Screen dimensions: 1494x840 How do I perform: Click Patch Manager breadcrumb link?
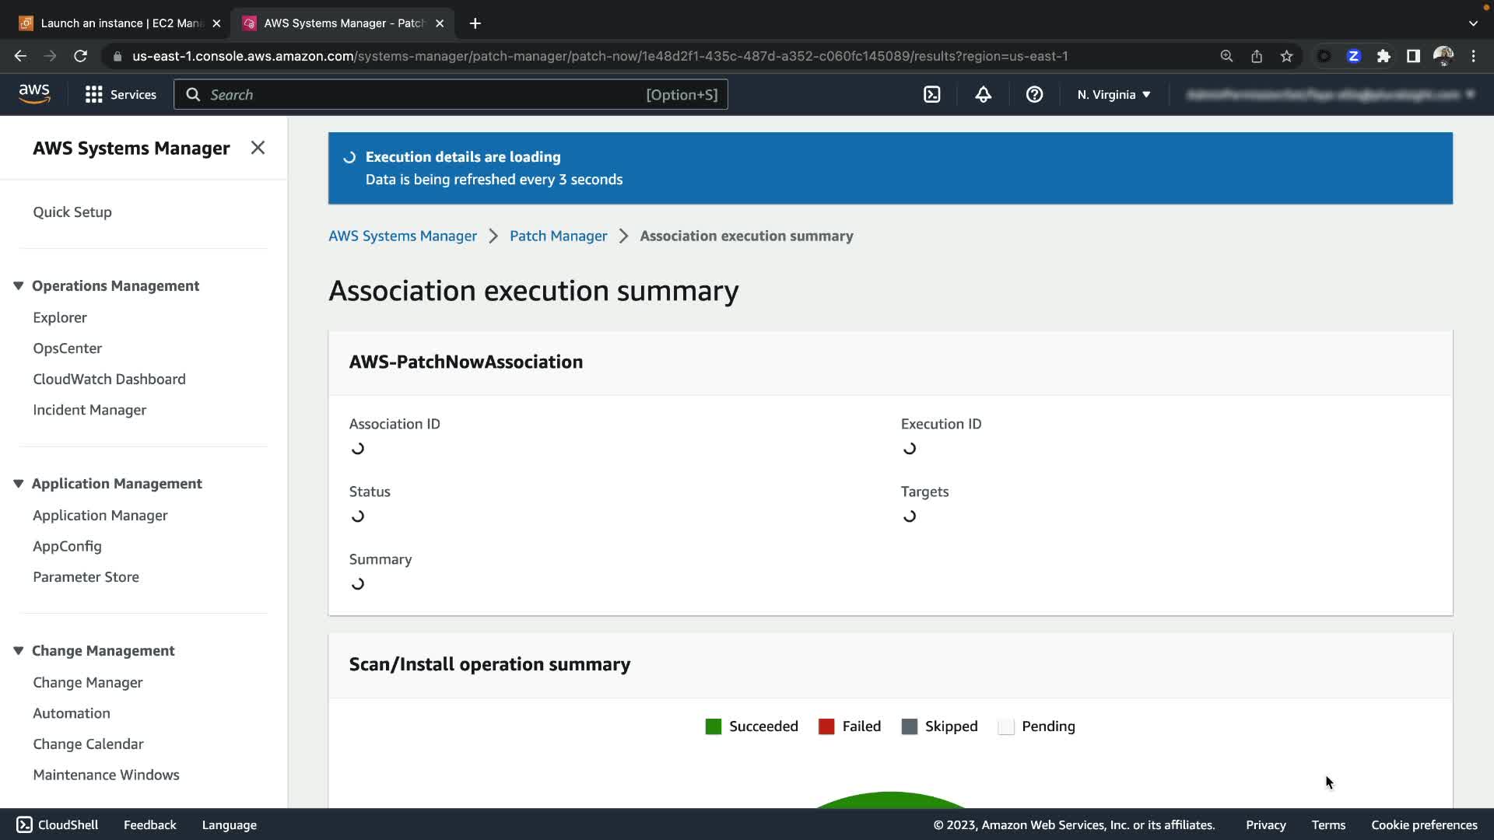coord(558,236)
